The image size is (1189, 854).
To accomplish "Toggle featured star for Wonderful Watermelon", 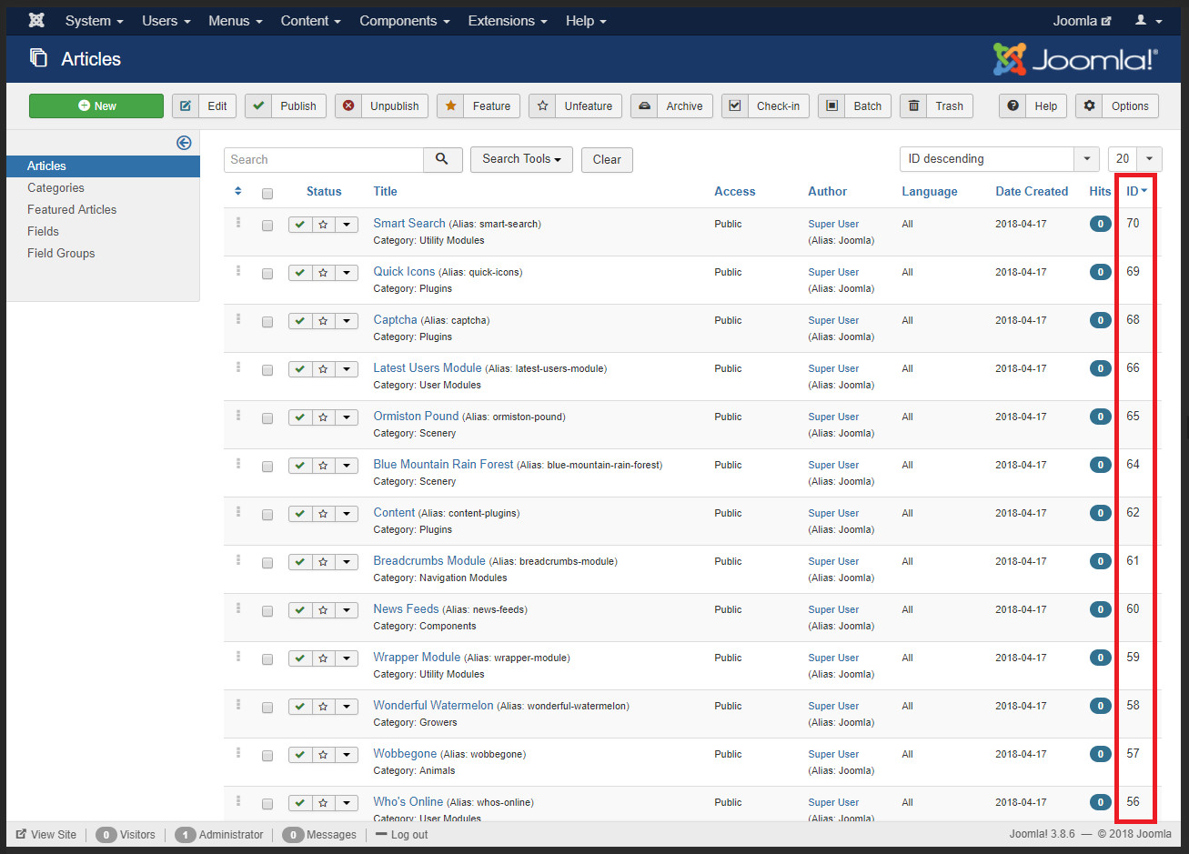I will (x=323, y=707).
